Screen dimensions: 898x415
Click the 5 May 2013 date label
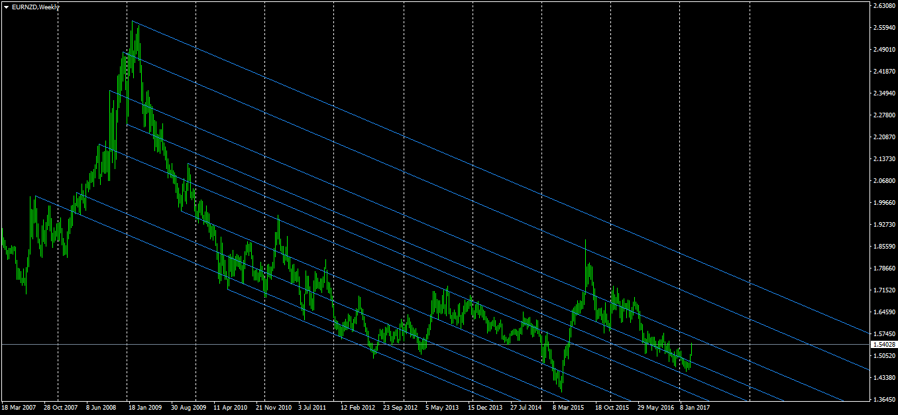[x=442, y=408]
